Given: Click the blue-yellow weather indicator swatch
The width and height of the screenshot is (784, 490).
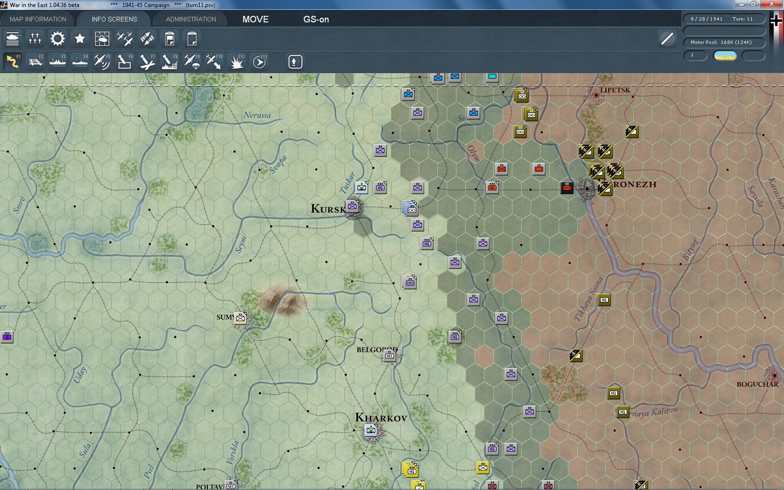Looking at the screenshot, I should click(x=725, y=56).
